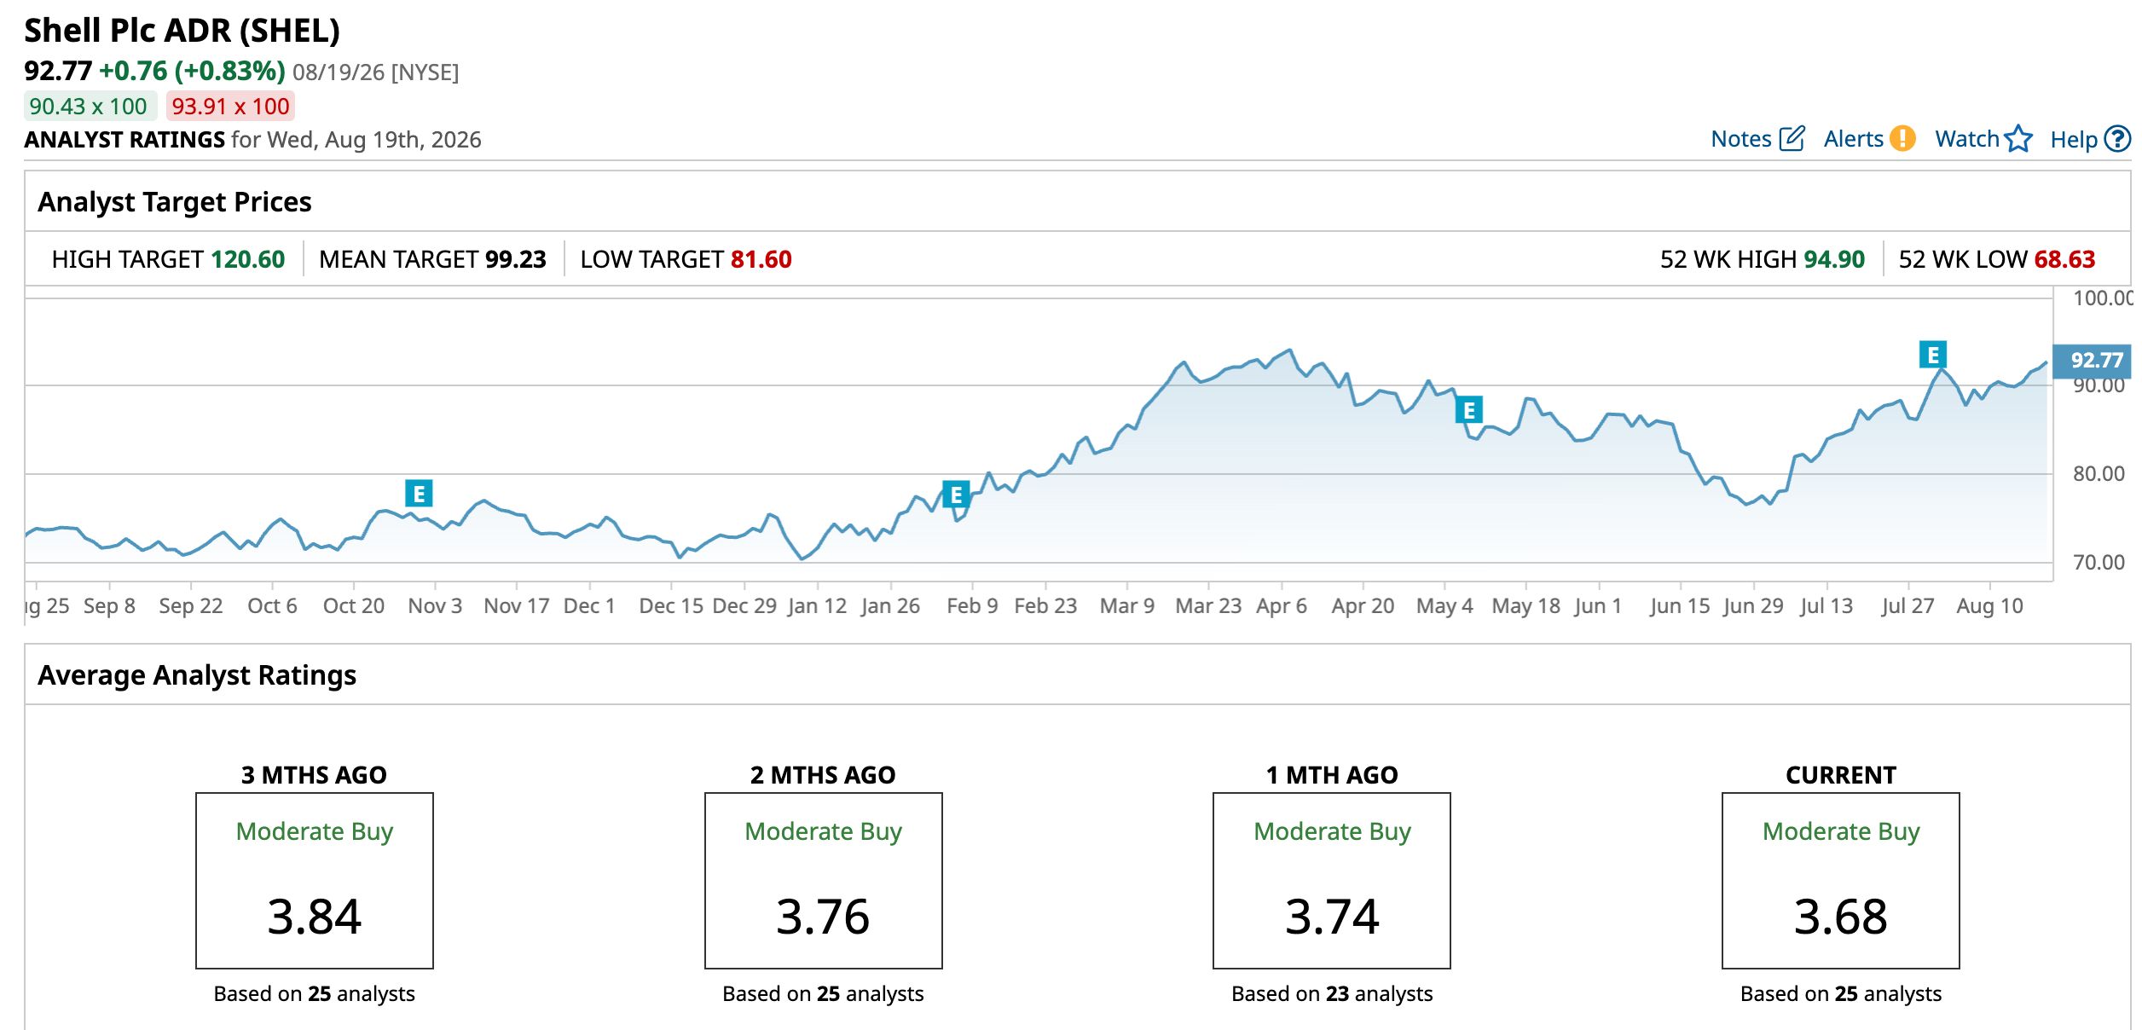Click the orange Alerts exclamation icon
The image size is (2142, 1030).
coord(1902,138)
